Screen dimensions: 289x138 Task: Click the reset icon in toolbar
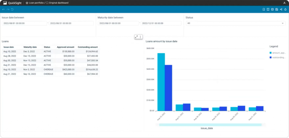(x=12, y=9)
